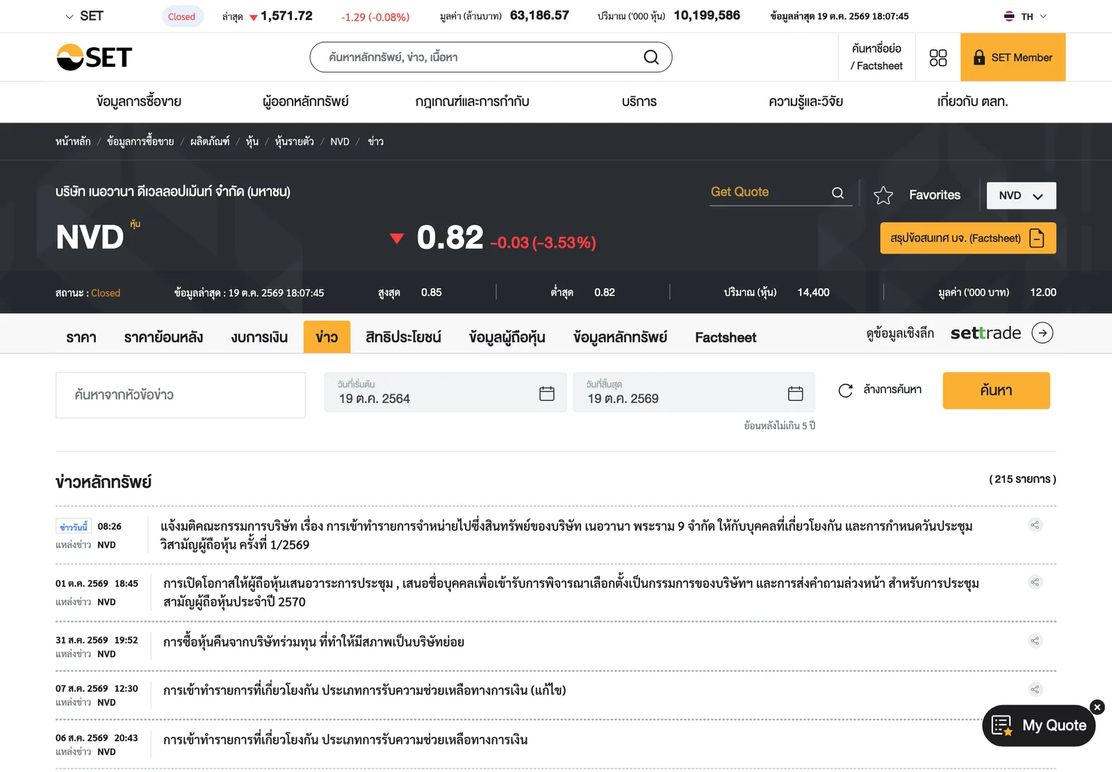Open the end date calendar icon

click(x=796, y=393)
